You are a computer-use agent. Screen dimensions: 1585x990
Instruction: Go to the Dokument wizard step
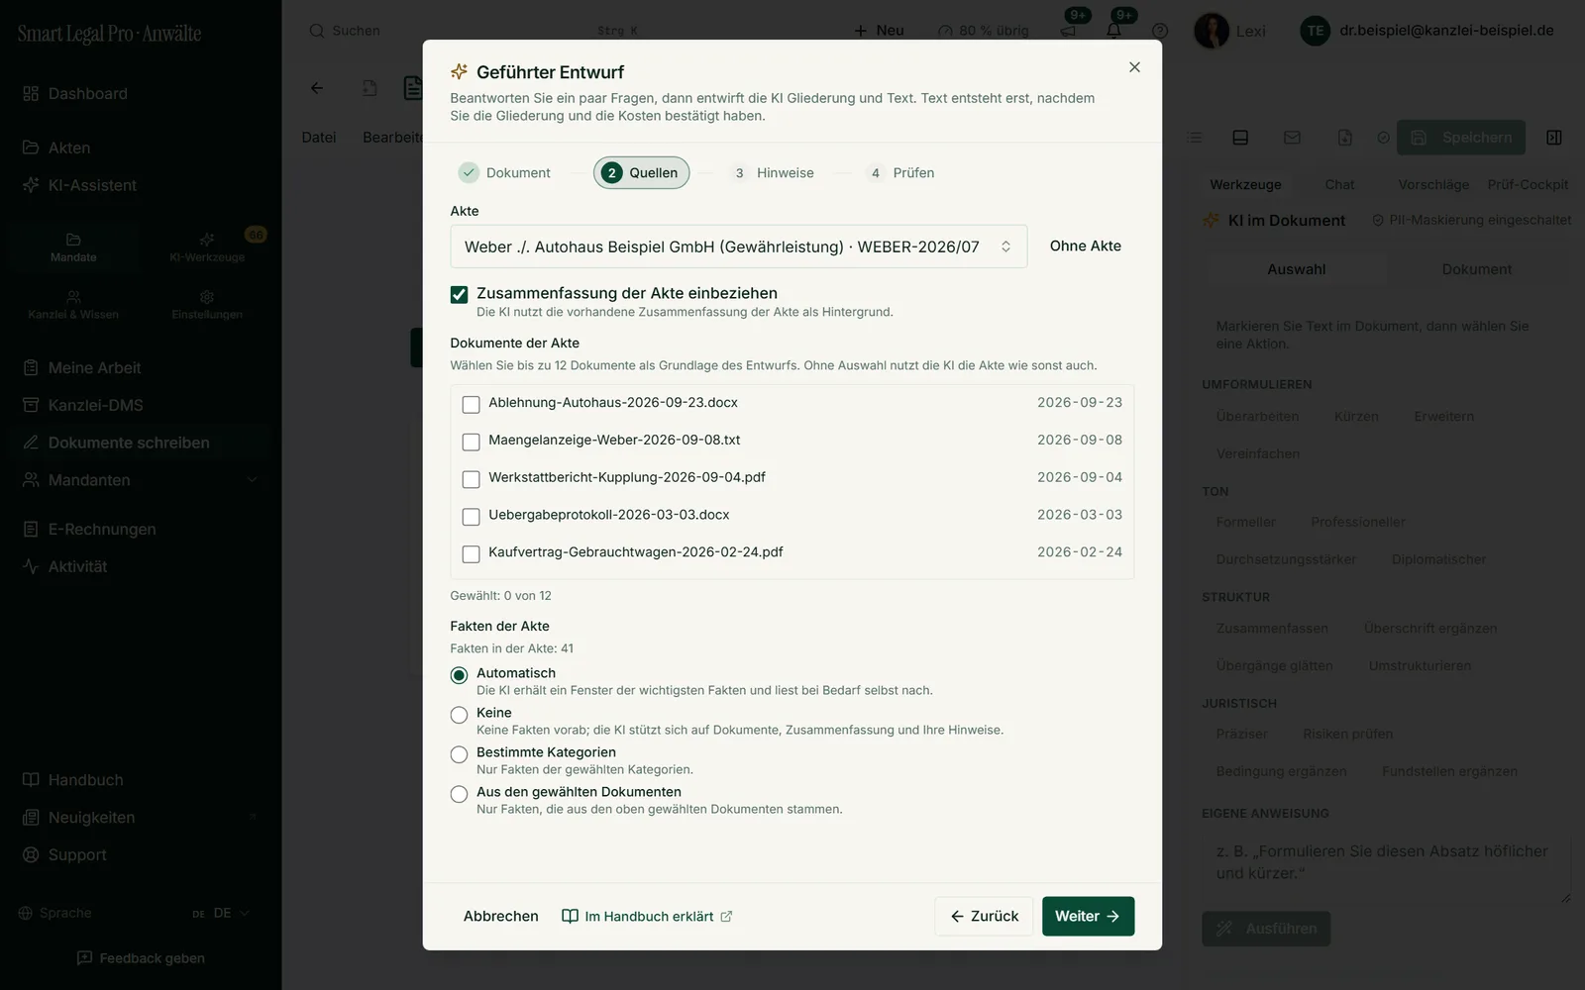[504, 172]
